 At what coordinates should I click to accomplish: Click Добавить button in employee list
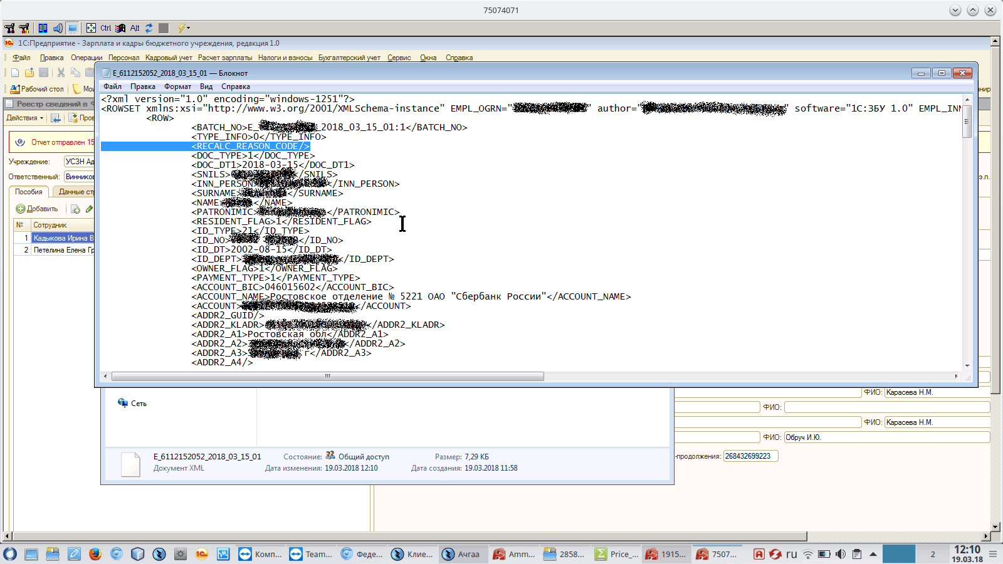click(37, 209)
